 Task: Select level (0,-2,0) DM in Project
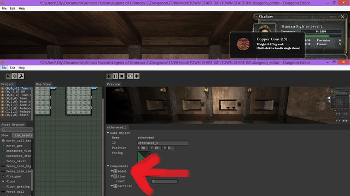pyautogui.click(x=16, y=91)
